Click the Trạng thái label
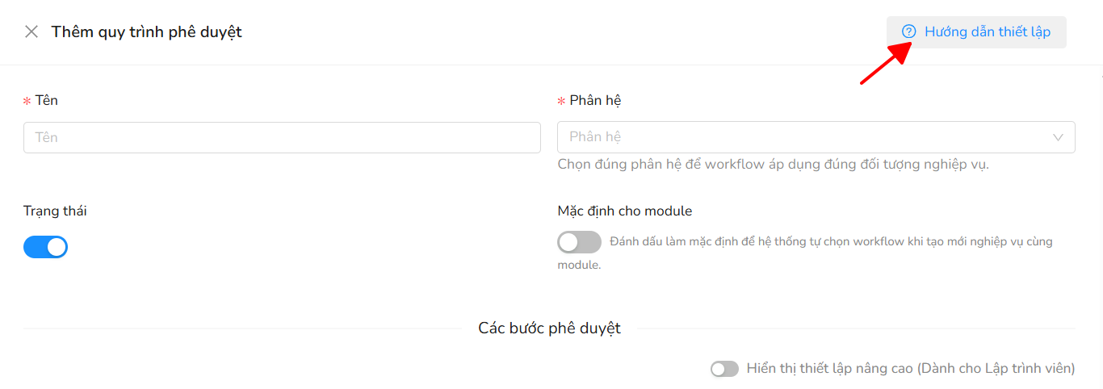This screenshot has height=389, width=1103. click(x=55, y=211)
